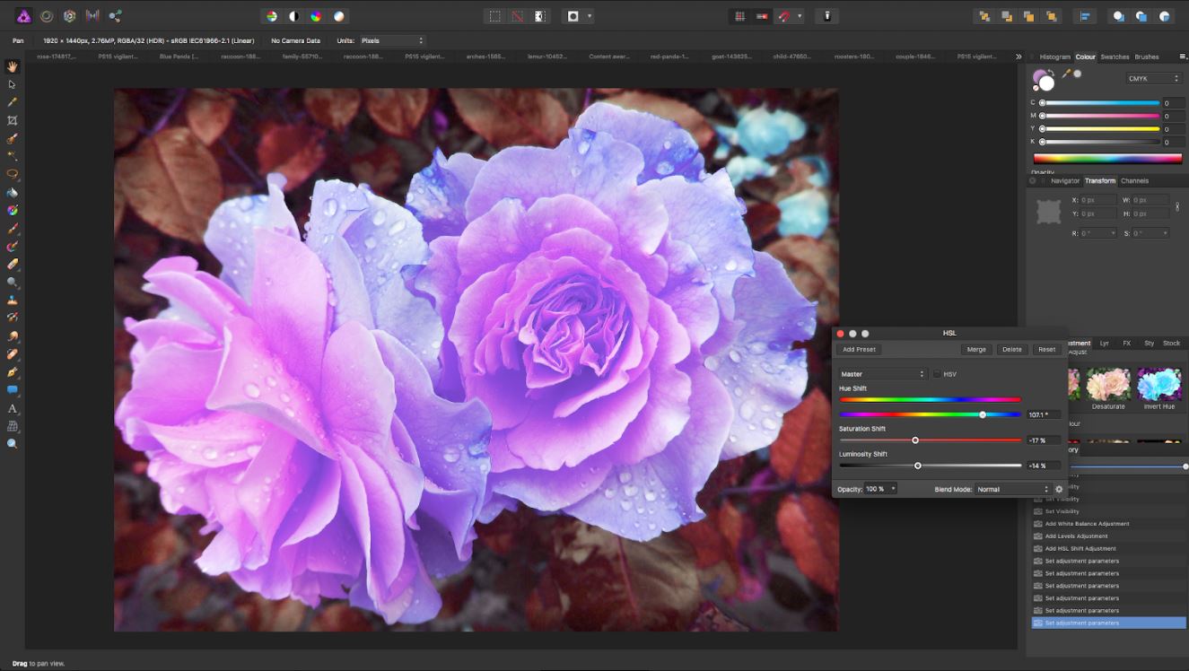The height and width of the screenshot is (671, 1189).
Task: Open the HSL dialog gear settings
Action: click(x=1059, y=489)
